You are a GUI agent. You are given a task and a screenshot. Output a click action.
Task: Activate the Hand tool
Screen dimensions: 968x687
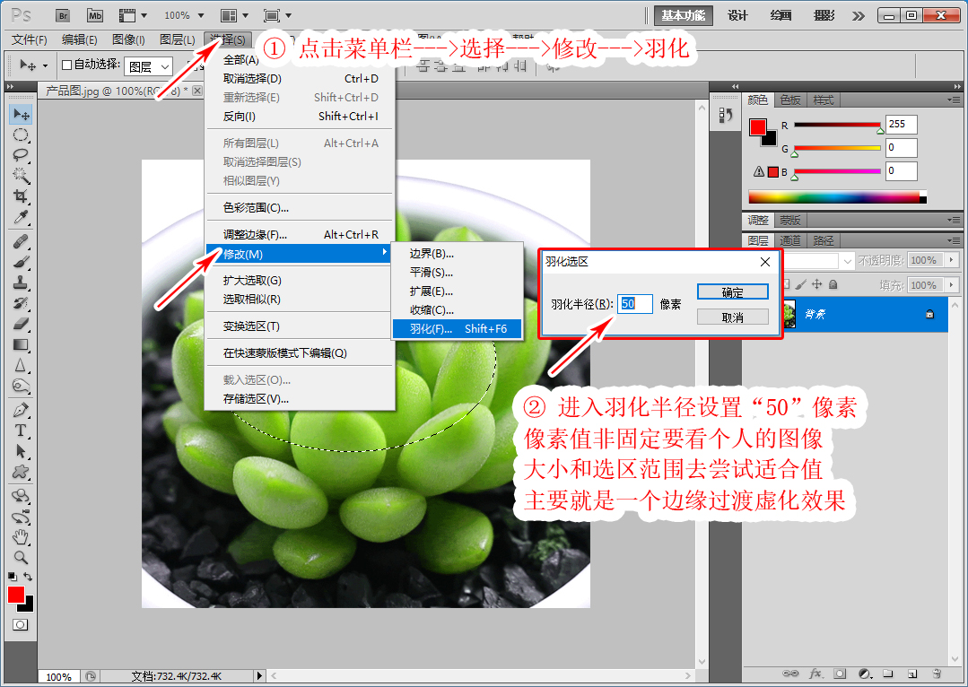[21, 536]
